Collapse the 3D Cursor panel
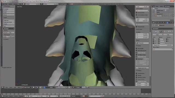The width and height of the screenshot is (175, 98). (x=139, y=29)
